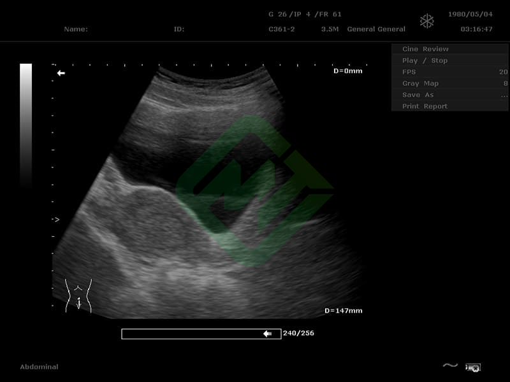Click the time 03:16:47
Image resolution: width=510 pixels, height=382 pixels.
[x=476, y=29]
